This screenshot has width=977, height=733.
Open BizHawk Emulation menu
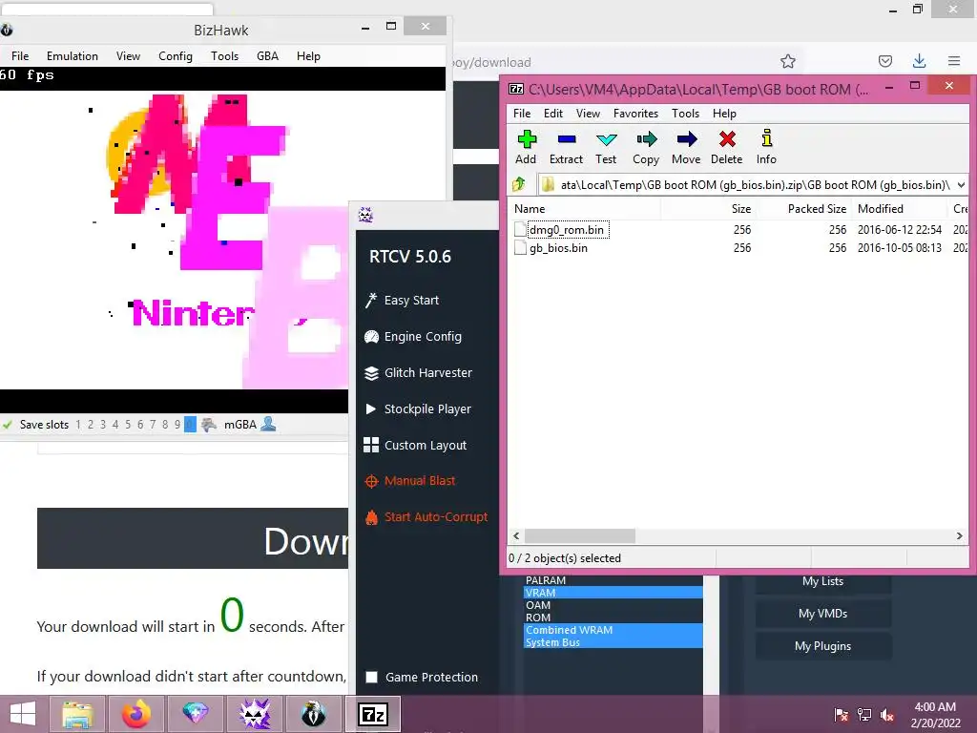[x=73, y=56]
